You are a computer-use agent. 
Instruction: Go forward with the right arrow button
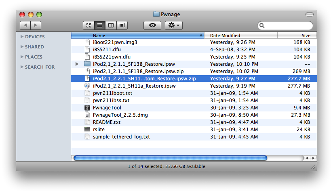coord(36,25)
